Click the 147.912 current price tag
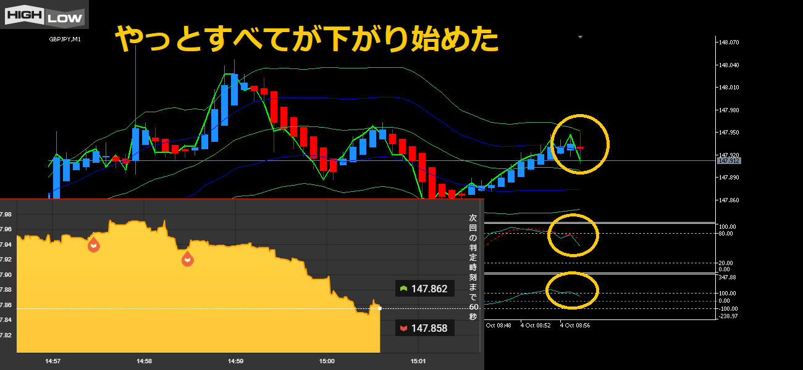Viewport: 803px width, 370px height. pos(728,161)
